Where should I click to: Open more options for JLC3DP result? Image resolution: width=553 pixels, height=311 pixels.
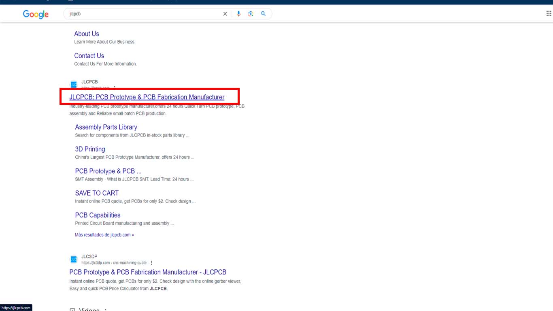(x=151, y=263)
